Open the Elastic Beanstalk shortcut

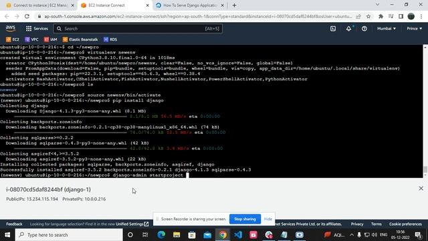[x=80, y=39]
